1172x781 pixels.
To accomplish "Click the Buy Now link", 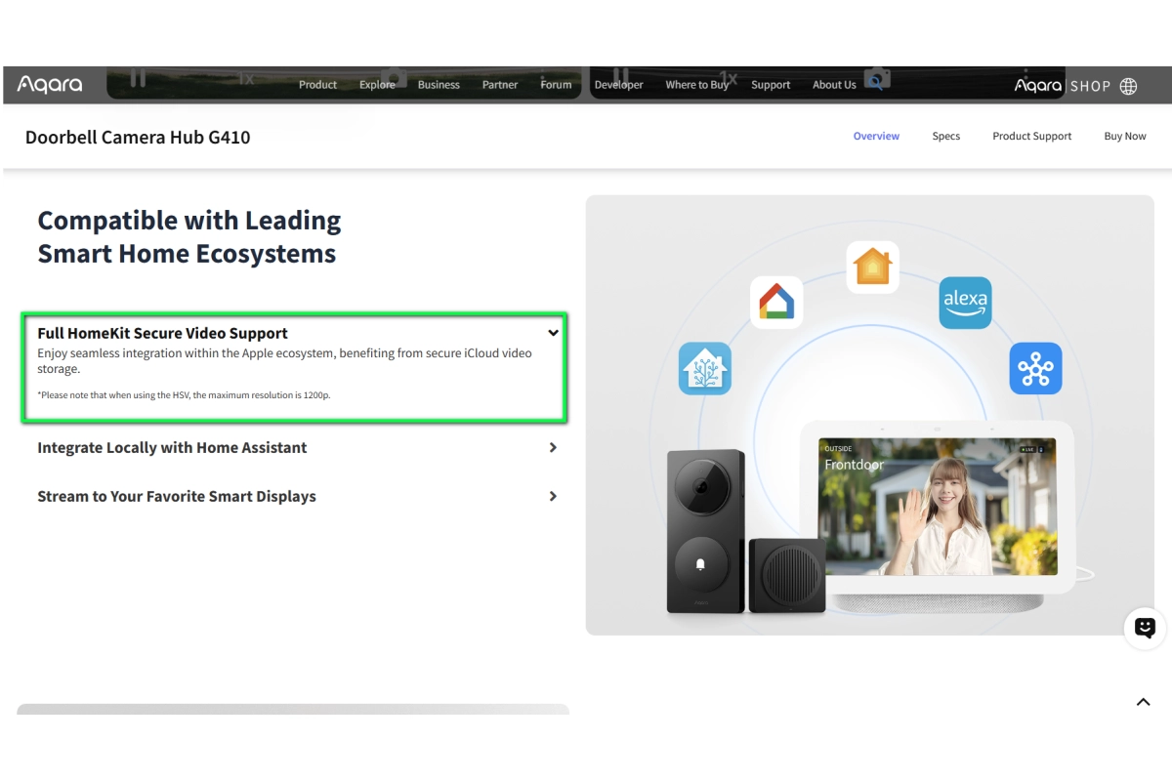I will [1125, 136].
